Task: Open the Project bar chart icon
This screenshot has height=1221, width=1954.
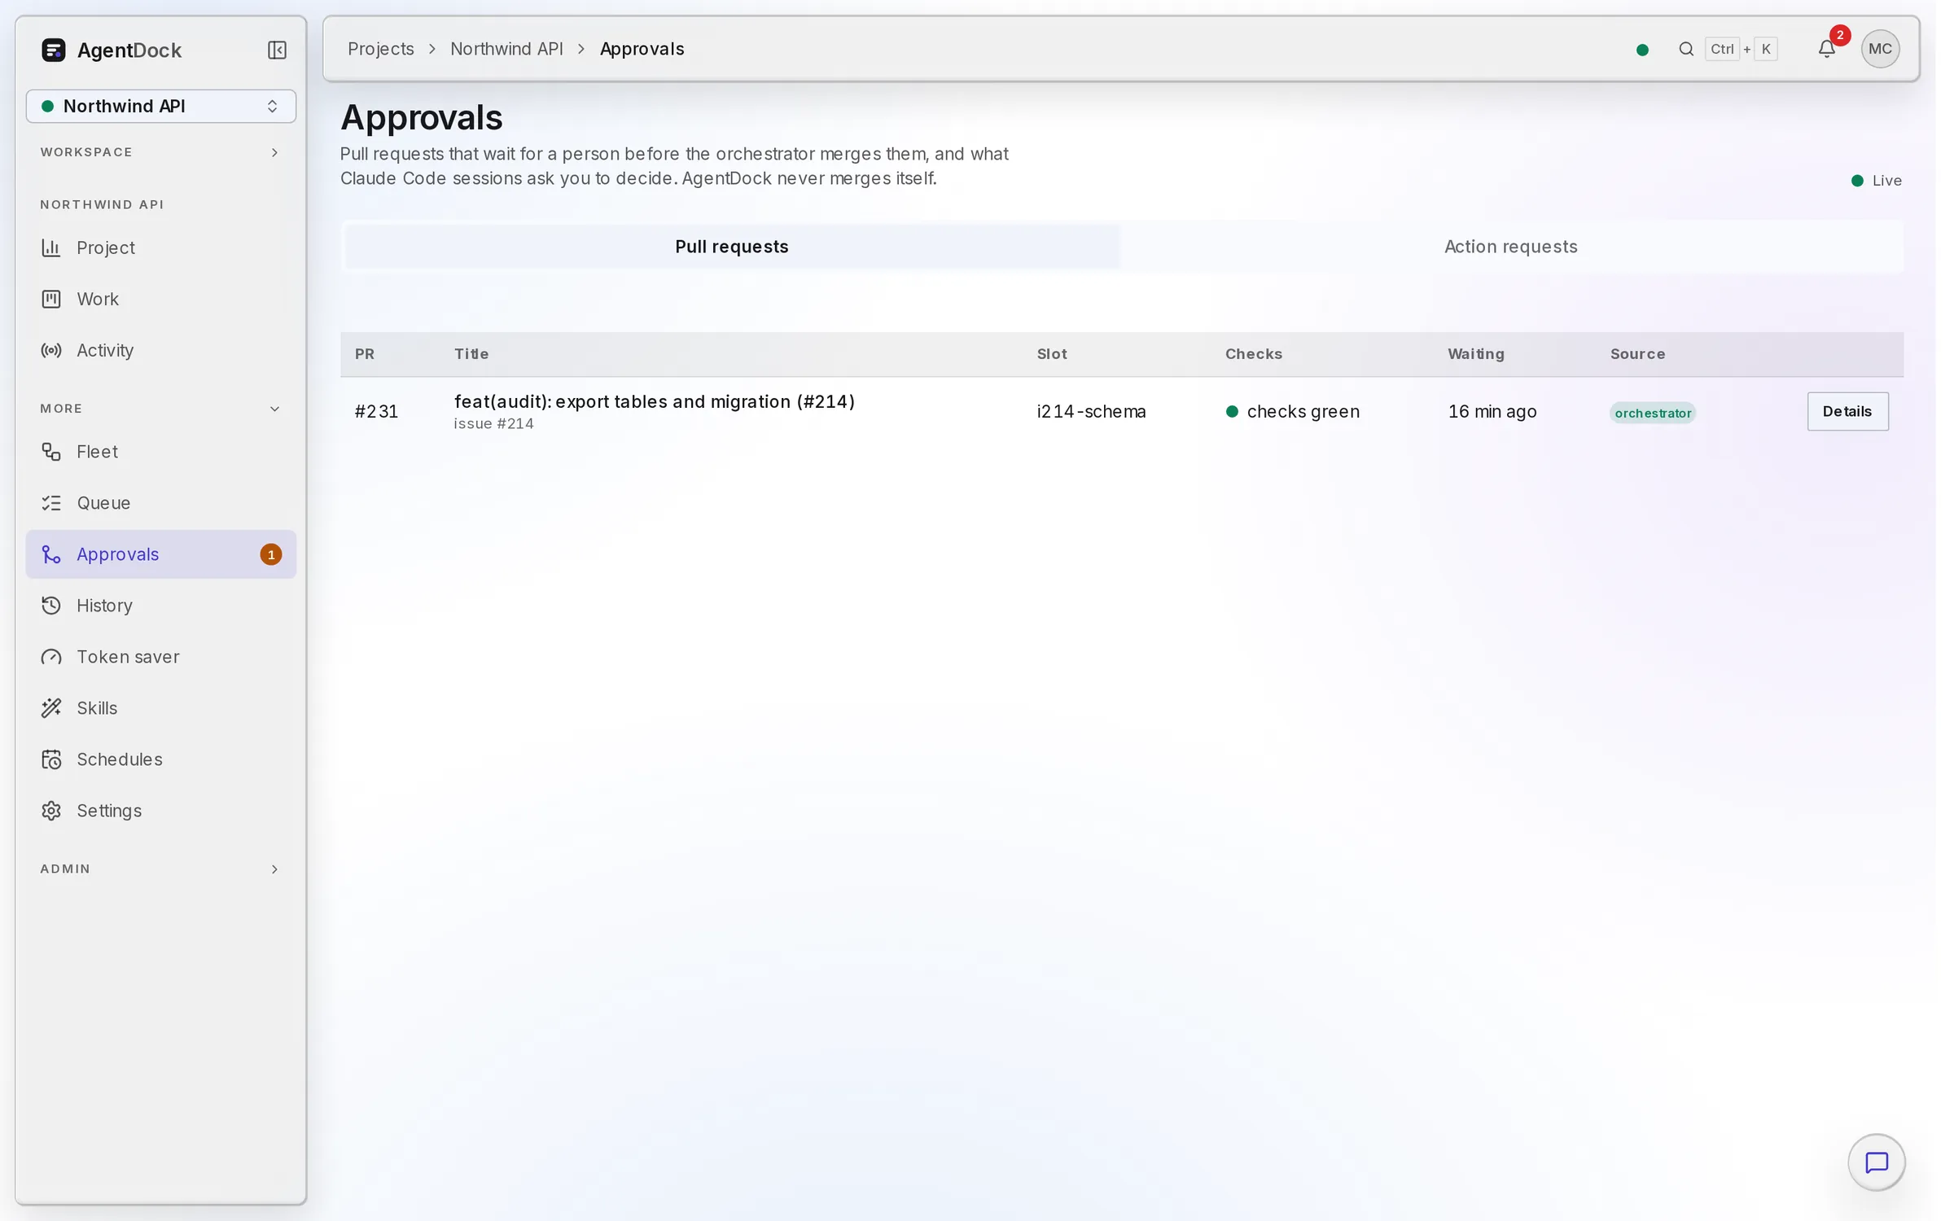Action: (x=51, y=247)
